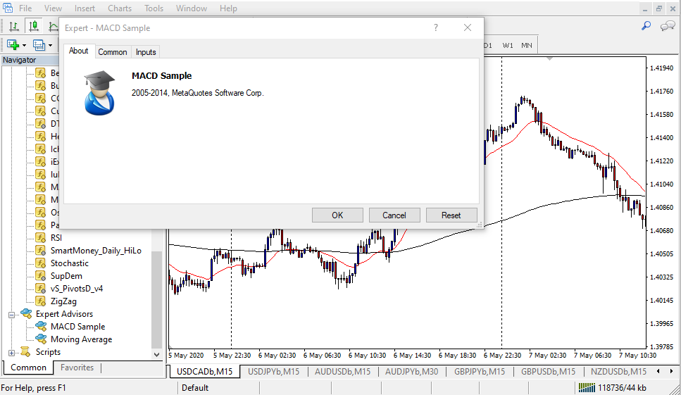
Task: Click OK in the Expert dialog
Action: point(337,215)
